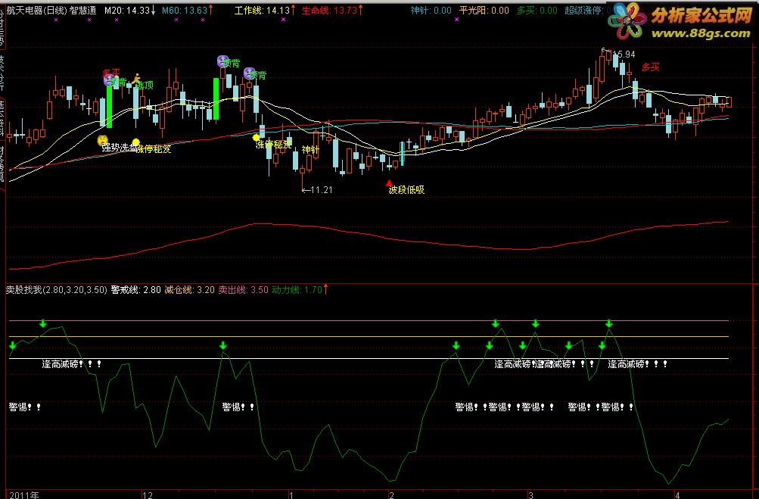Click the 神针 signal label on chart

311,150
